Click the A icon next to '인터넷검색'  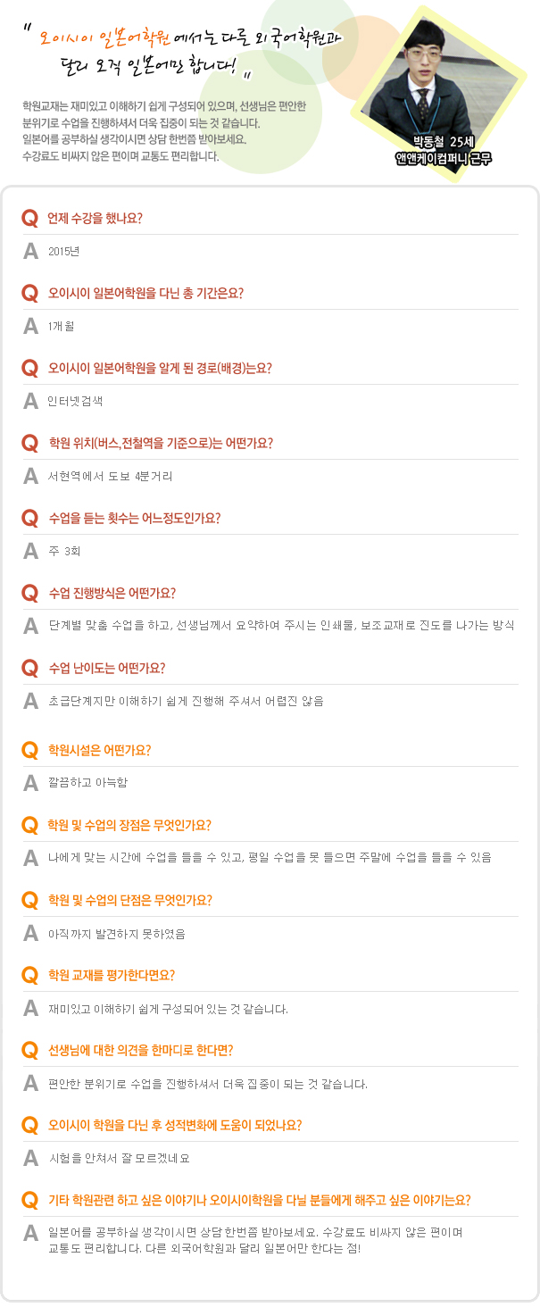click(x=31, y=401)
